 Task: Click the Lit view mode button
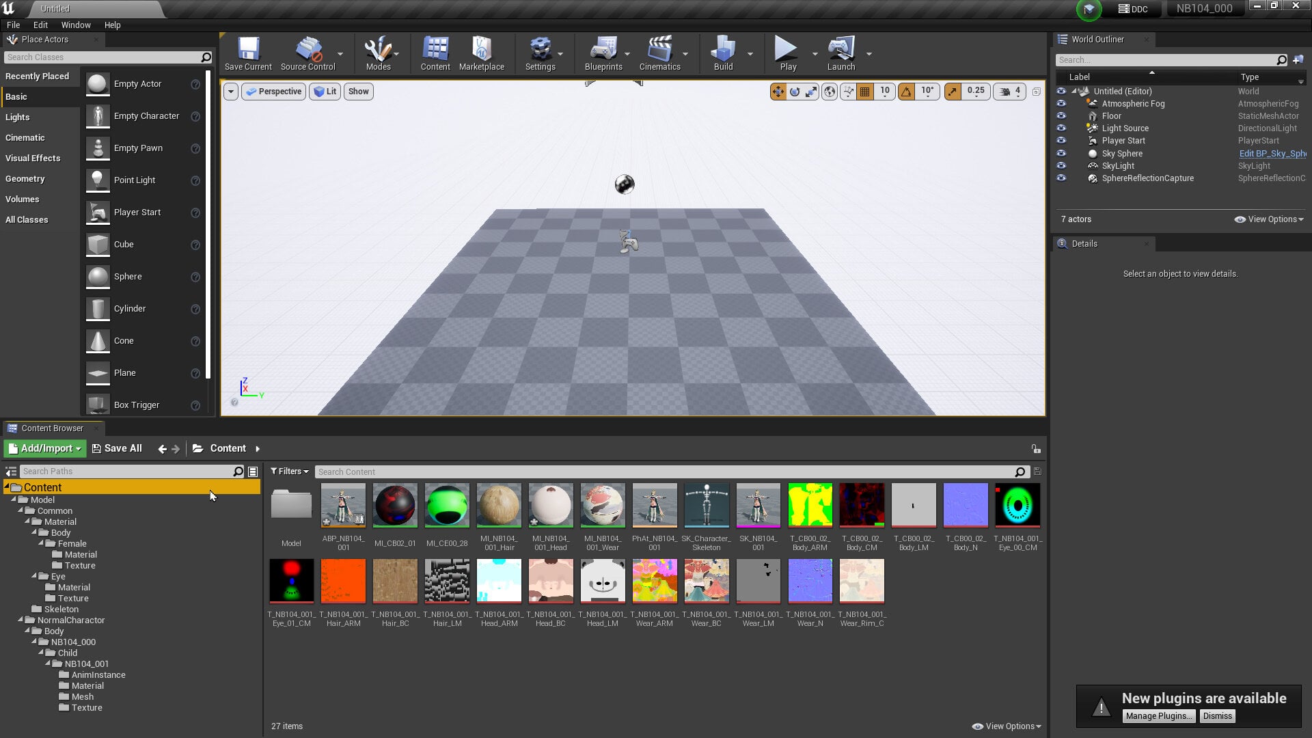325,92
